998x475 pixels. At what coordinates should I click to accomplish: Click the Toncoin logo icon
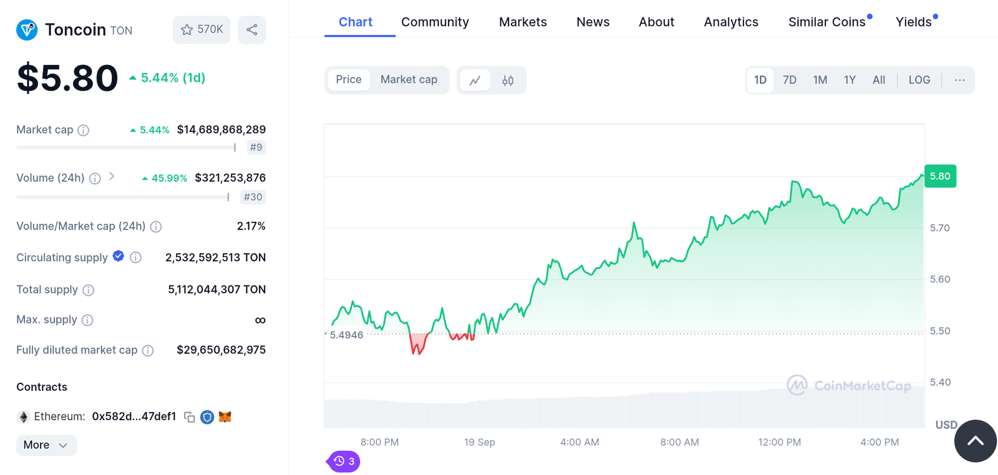pyautogui.click(x=27, y=29)
